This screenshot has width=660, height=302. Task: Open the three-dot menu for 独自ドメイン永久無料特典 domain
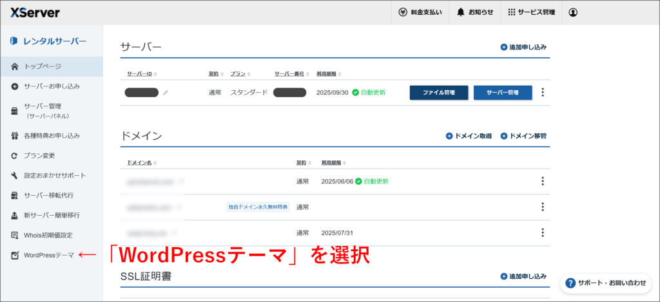pos(543,207)
